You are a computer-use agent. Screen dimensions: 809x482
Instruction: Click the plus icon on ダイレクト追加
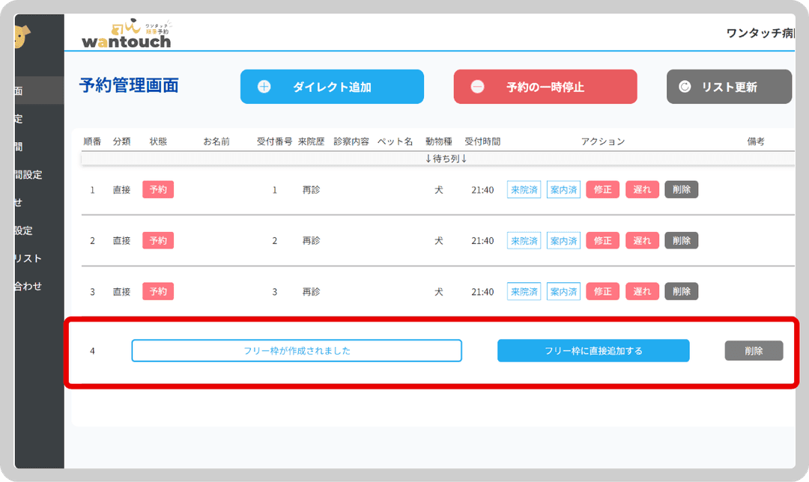pos(264,87)
